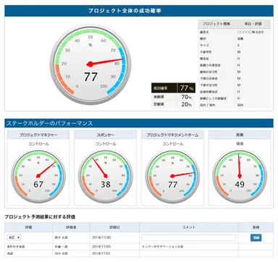Click the date 2014/11/01

pos(101,253)
